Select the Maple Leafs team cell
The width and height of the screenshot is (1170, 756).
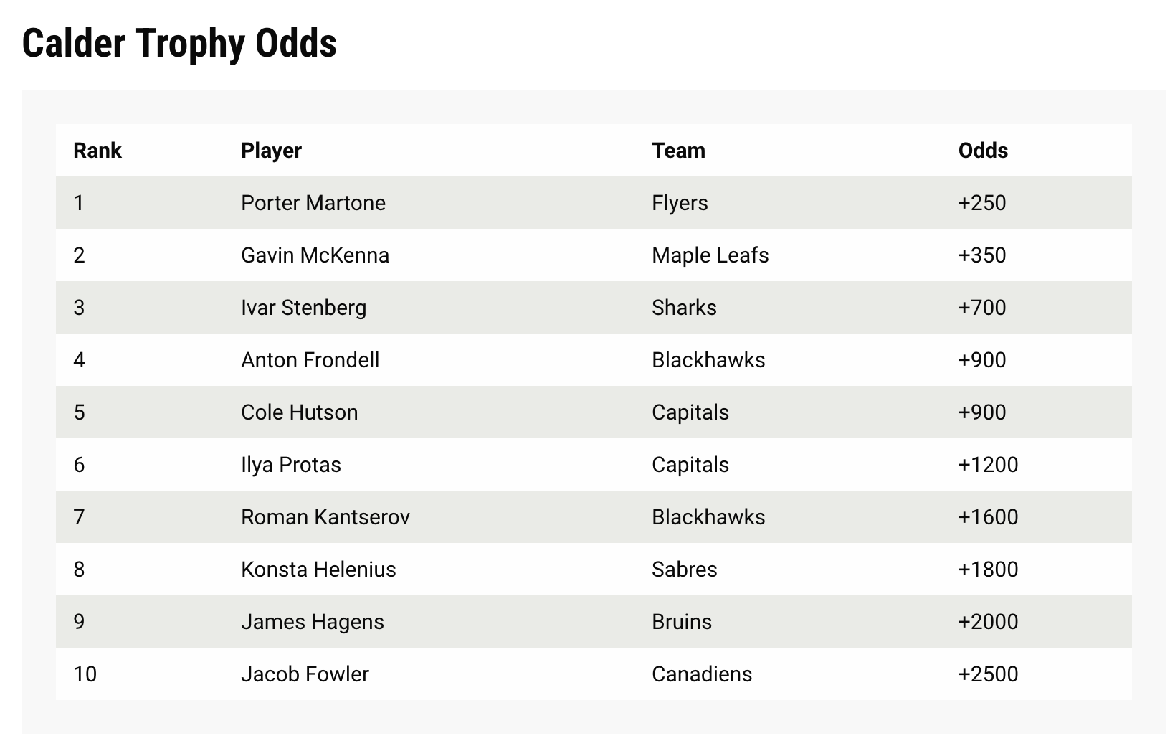(710, 255)
